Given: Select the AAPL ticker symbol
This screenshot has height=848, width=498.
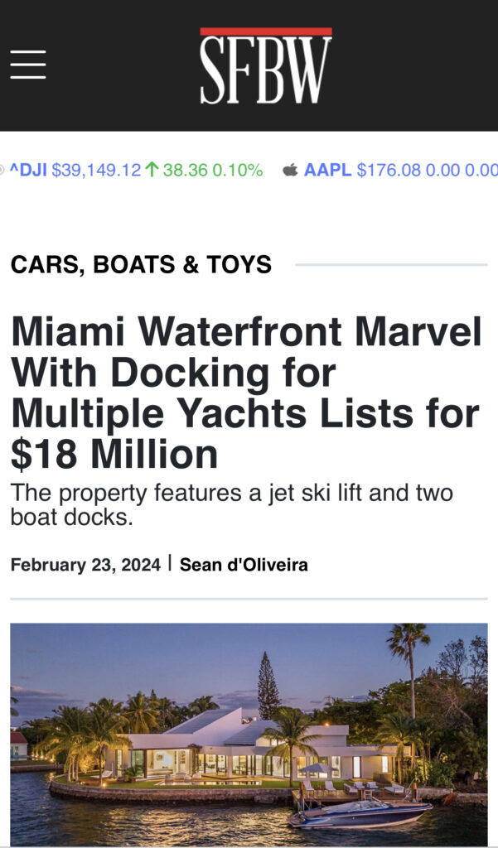Looking at the screenshot, I should (328, 171).
